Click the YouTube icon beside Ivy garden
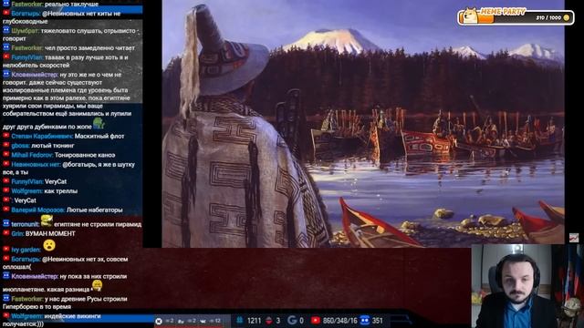 (6, 249)
